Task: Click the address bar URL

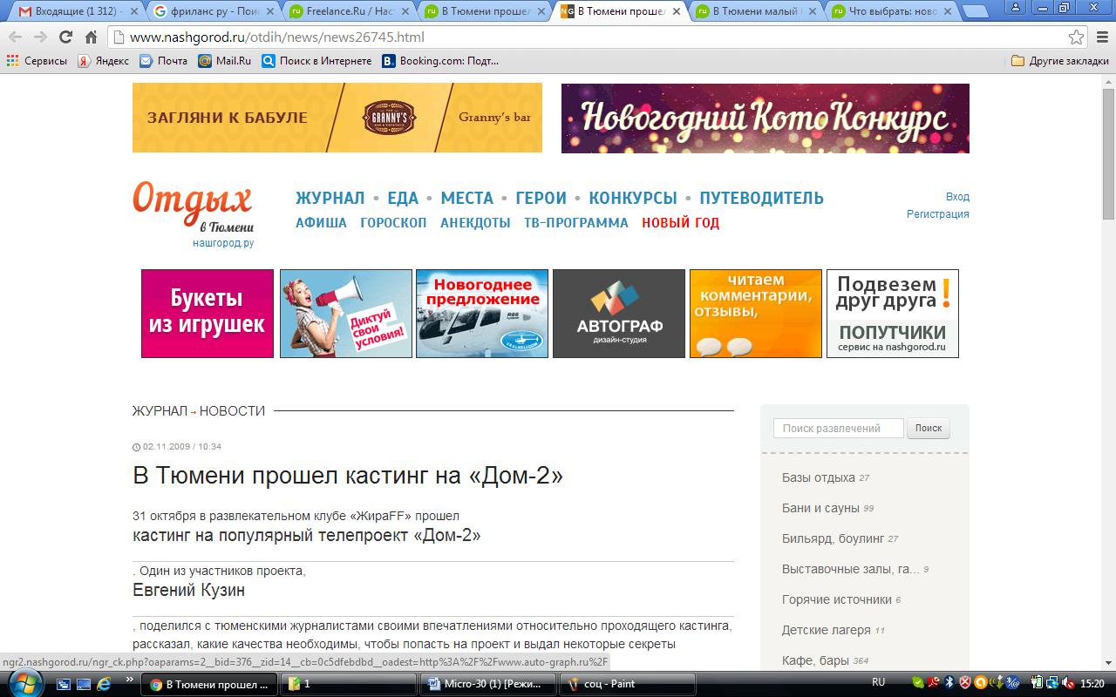Action: (277, 37)
